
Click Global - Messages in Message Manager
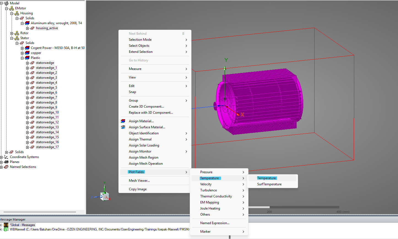[x=22, y=225]
